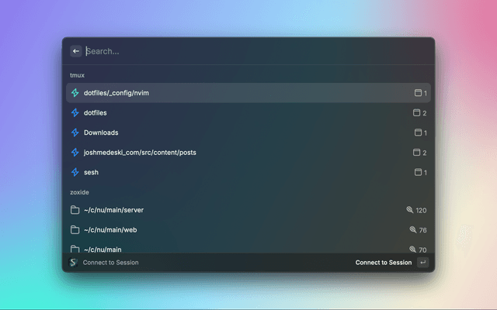Select the dotfiles tmux session

(96, 112)
